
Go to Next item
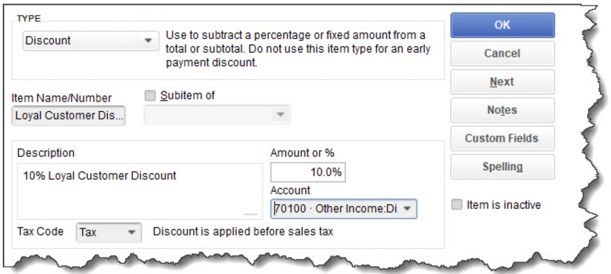click(x=502, y=82)
